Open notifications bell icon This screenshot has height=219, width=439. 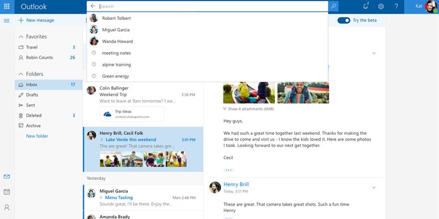click(x=366, y=6)
